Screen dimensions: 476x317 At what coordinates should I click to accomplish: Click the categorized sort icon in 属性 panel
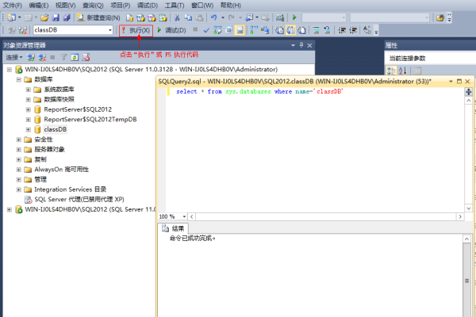pyautogui.click(x=391, y=71)
